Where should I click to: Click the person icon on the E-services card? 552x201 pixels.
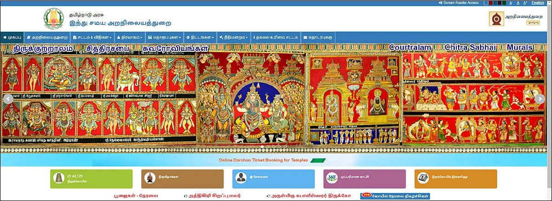click(x=241, y=179)
